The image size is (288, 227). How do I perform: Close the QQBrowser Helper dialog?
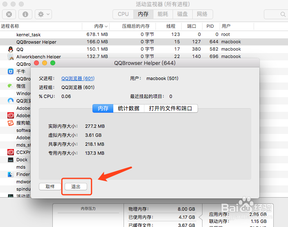tap(36, 63)
